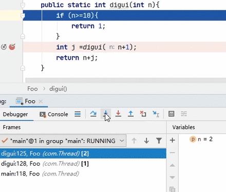
Task: Remove the watch with the minus icon
Action: click(x=173, y=152)
